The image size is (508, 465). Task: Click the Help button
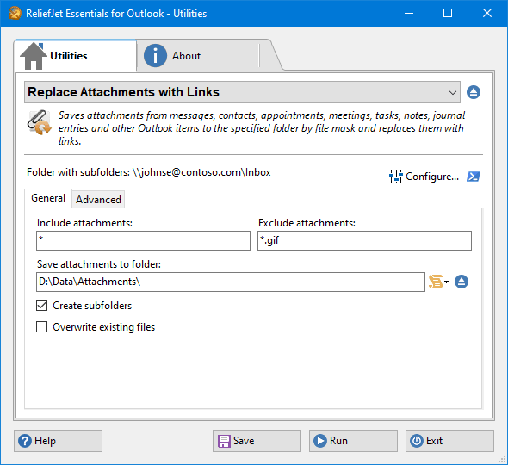(x=58, y=441)
